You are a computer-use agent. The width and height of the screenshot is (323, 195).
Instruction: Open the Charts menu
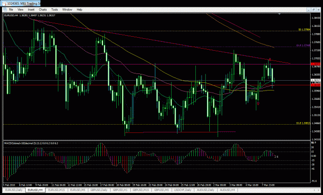pos(43,10)
